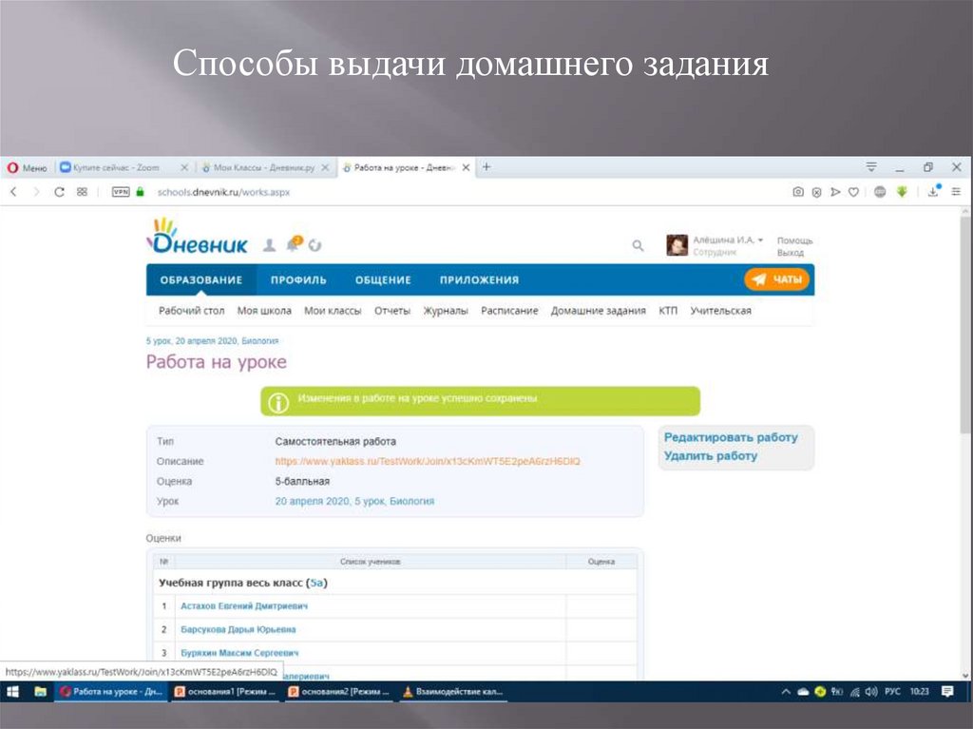This screenshot has width=973, height=729.
Task: Open student Астахов Евгений Дмитриевич
Action: (x=244, y=606)
